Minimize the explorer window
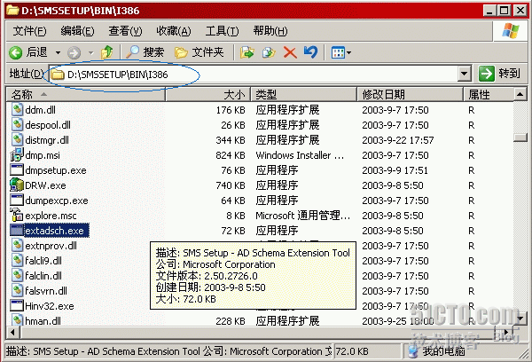The height and width of the screenshot is (362, 532). click(489, 11)
